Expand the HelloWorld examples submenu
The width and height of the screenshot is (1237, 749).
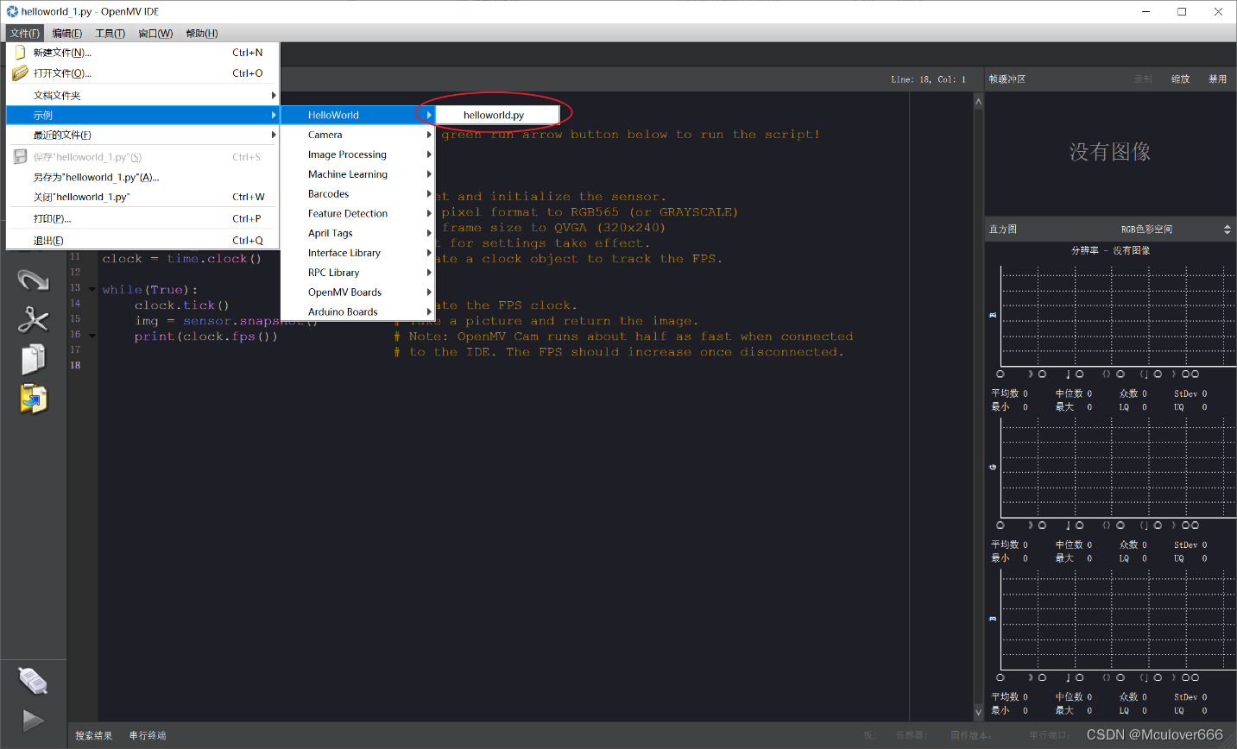(357, 115)
